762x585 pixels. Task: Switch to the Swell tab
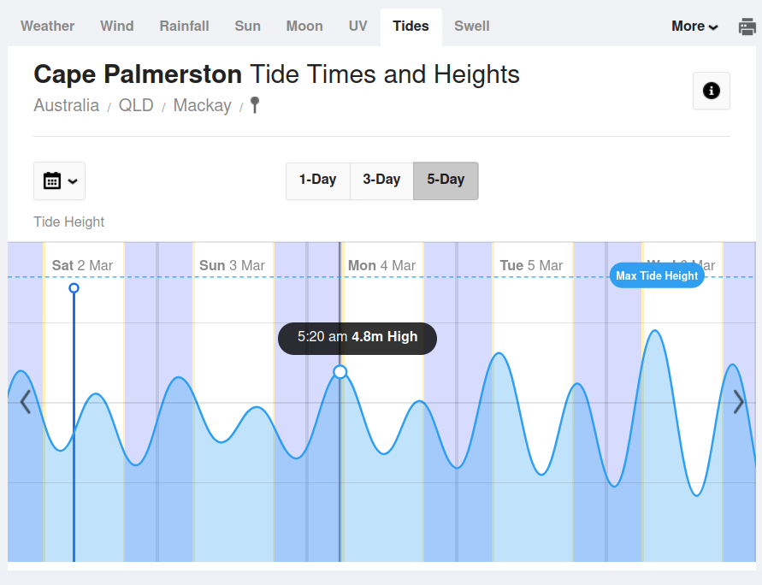pos(472,27)
